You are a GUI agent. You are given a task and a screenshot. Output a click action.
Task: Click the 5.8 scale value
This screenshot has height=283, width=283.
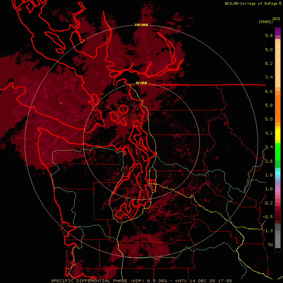click(x=269, y=105)
